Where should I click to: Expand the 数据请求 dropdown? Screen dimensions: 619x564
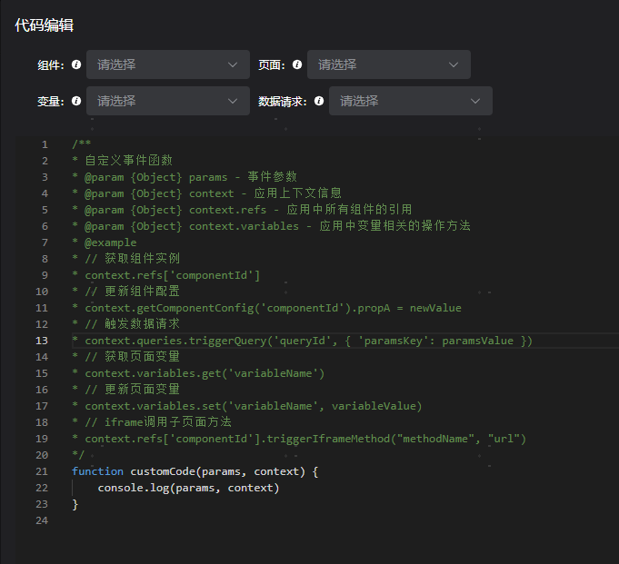point(410,101)
